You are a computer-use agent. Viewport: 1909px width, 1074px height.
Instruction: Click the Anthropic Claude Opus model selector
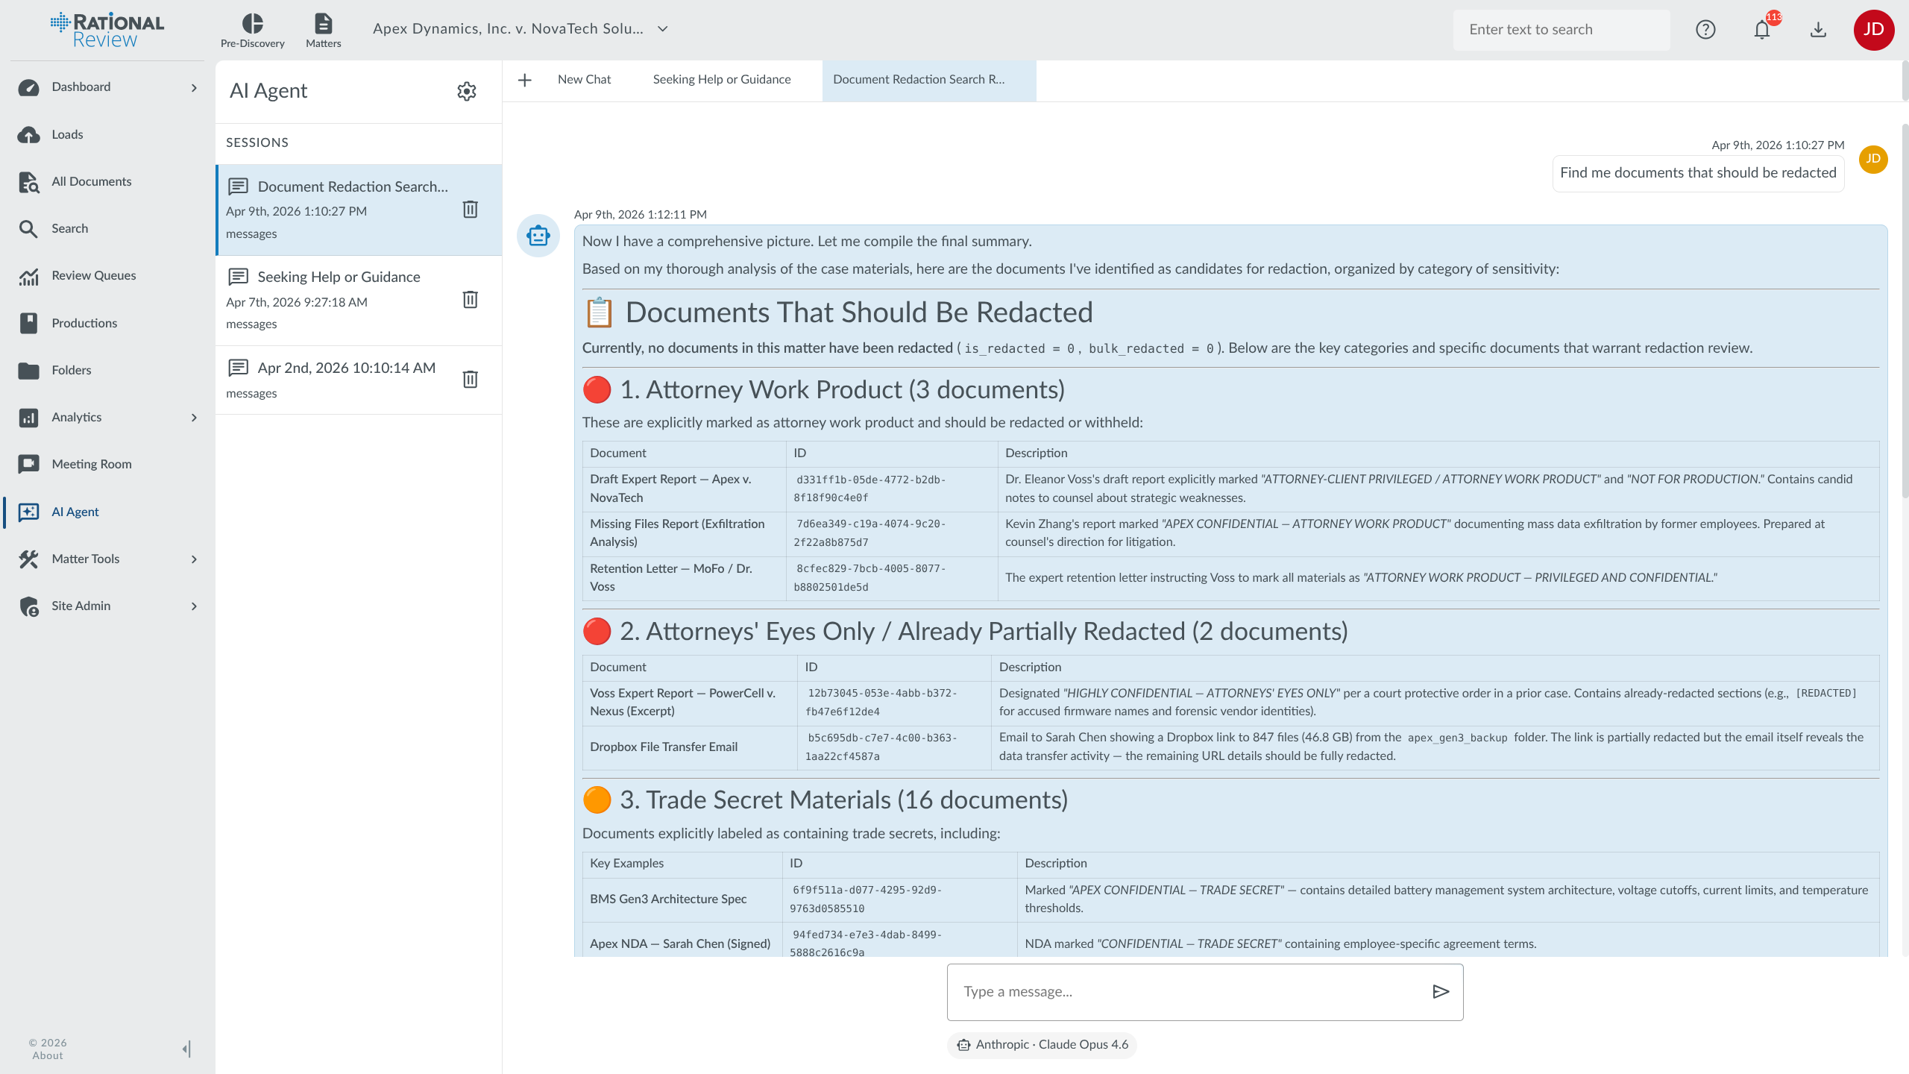[x=1042, y=1045]
